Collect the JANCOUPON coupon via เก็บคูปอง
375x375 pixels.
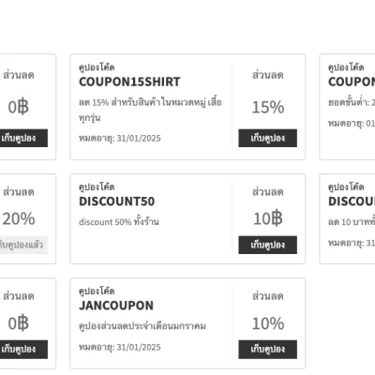point(267,349)
